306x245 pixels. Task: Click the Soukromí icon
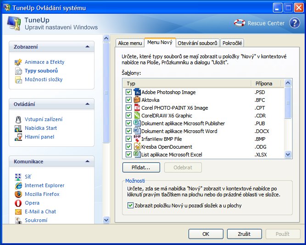coord(18,220)
